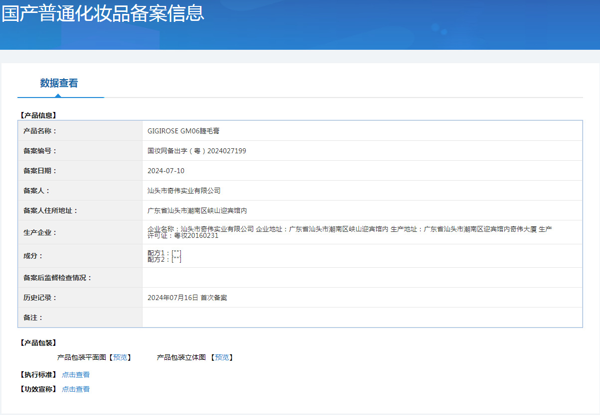600x415 pixels.
Task: Click the 备注 row label
Action: [33, 317]
